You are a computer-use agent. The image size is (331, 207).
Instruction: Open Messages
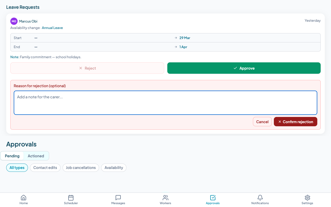pyautogui.click(x=118, y=199)
